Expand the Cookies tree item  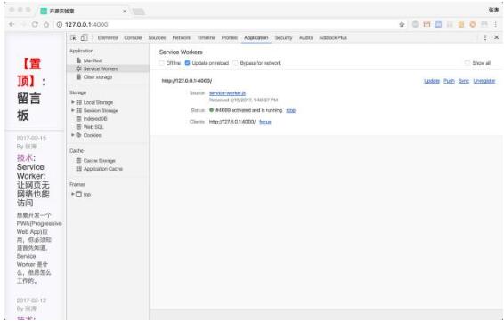pyautogui.click(x=73, y=135)
